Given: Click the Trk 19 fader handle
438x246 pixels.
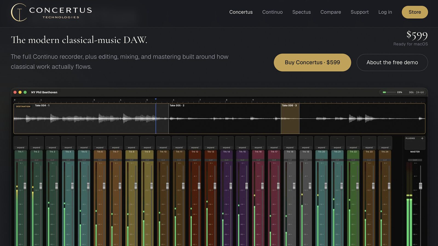Looking at the screenshot, I should click(310, 186).
